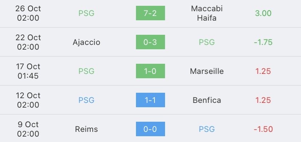Select Marseille team name
Viewport: 301px width, 142px height.
207,71
